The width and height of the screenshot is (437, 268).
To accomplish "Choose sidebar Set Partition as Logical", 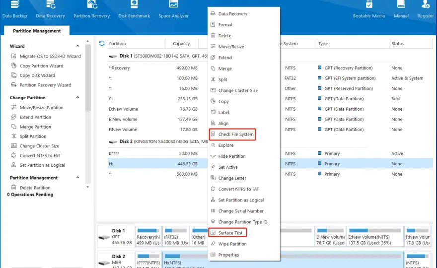I will pos(38,165).
